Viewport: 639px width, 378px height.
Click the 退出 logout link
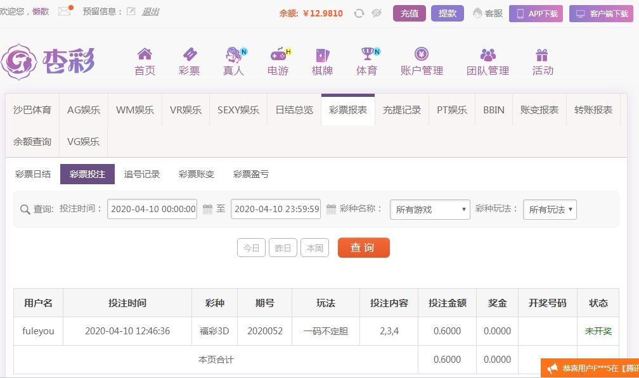click(x=150, y=11)
